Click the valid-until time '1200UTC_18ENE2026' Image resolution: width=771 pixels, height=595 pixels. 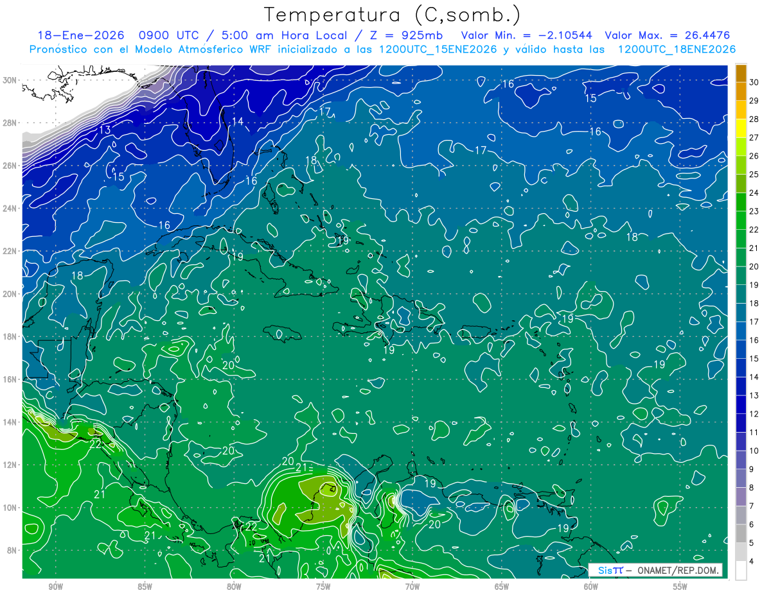pyautogui.click(x=677, y=49)
